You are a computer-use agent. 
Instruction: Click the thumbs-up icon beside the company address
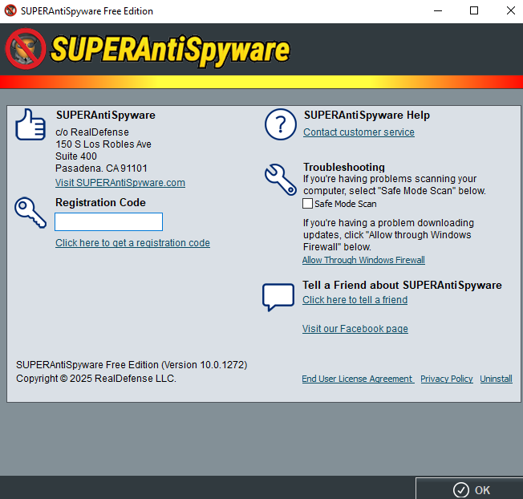coord(30,124)
